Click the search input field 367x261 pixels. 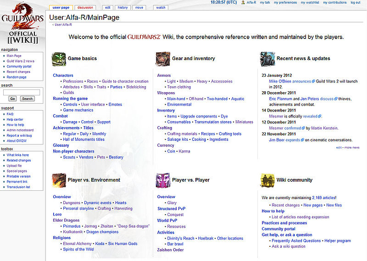point(22,93)
